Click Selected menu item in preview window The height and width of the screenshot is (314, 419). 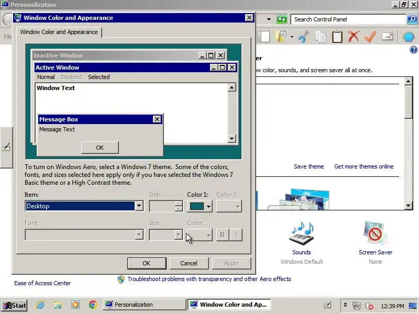tap(99, 77)
